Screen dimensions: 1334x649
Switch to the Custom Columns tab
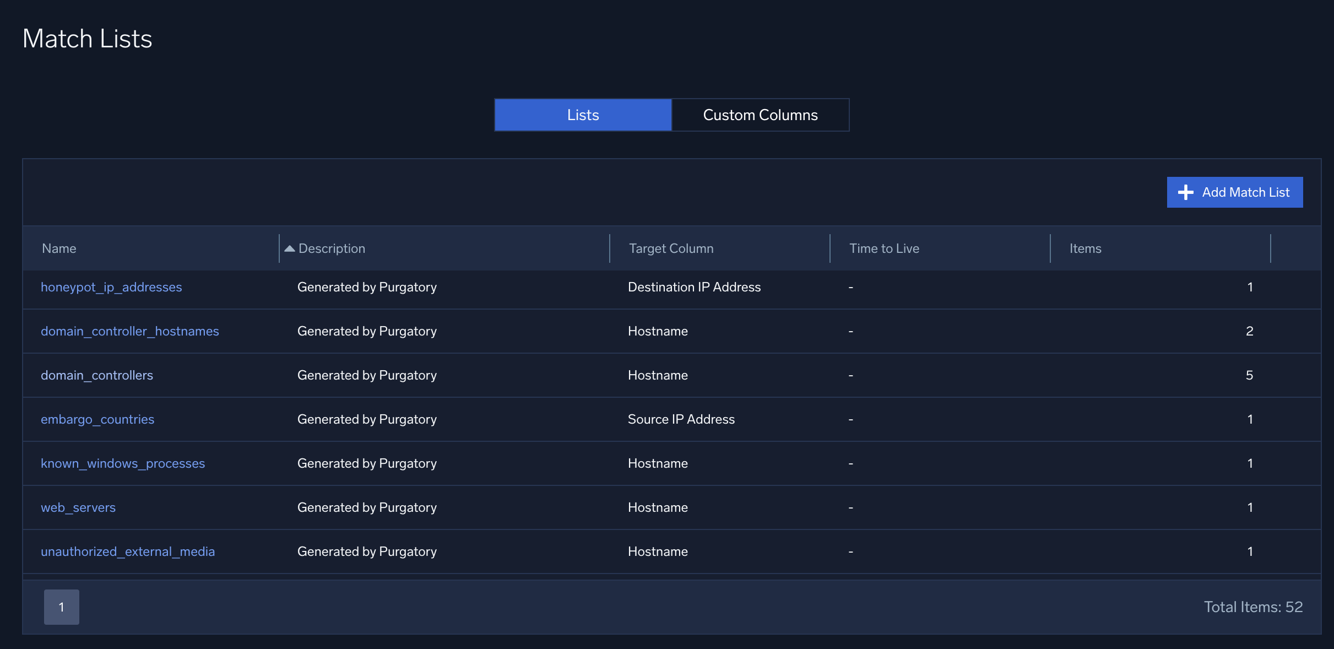(x=760, y=114)
